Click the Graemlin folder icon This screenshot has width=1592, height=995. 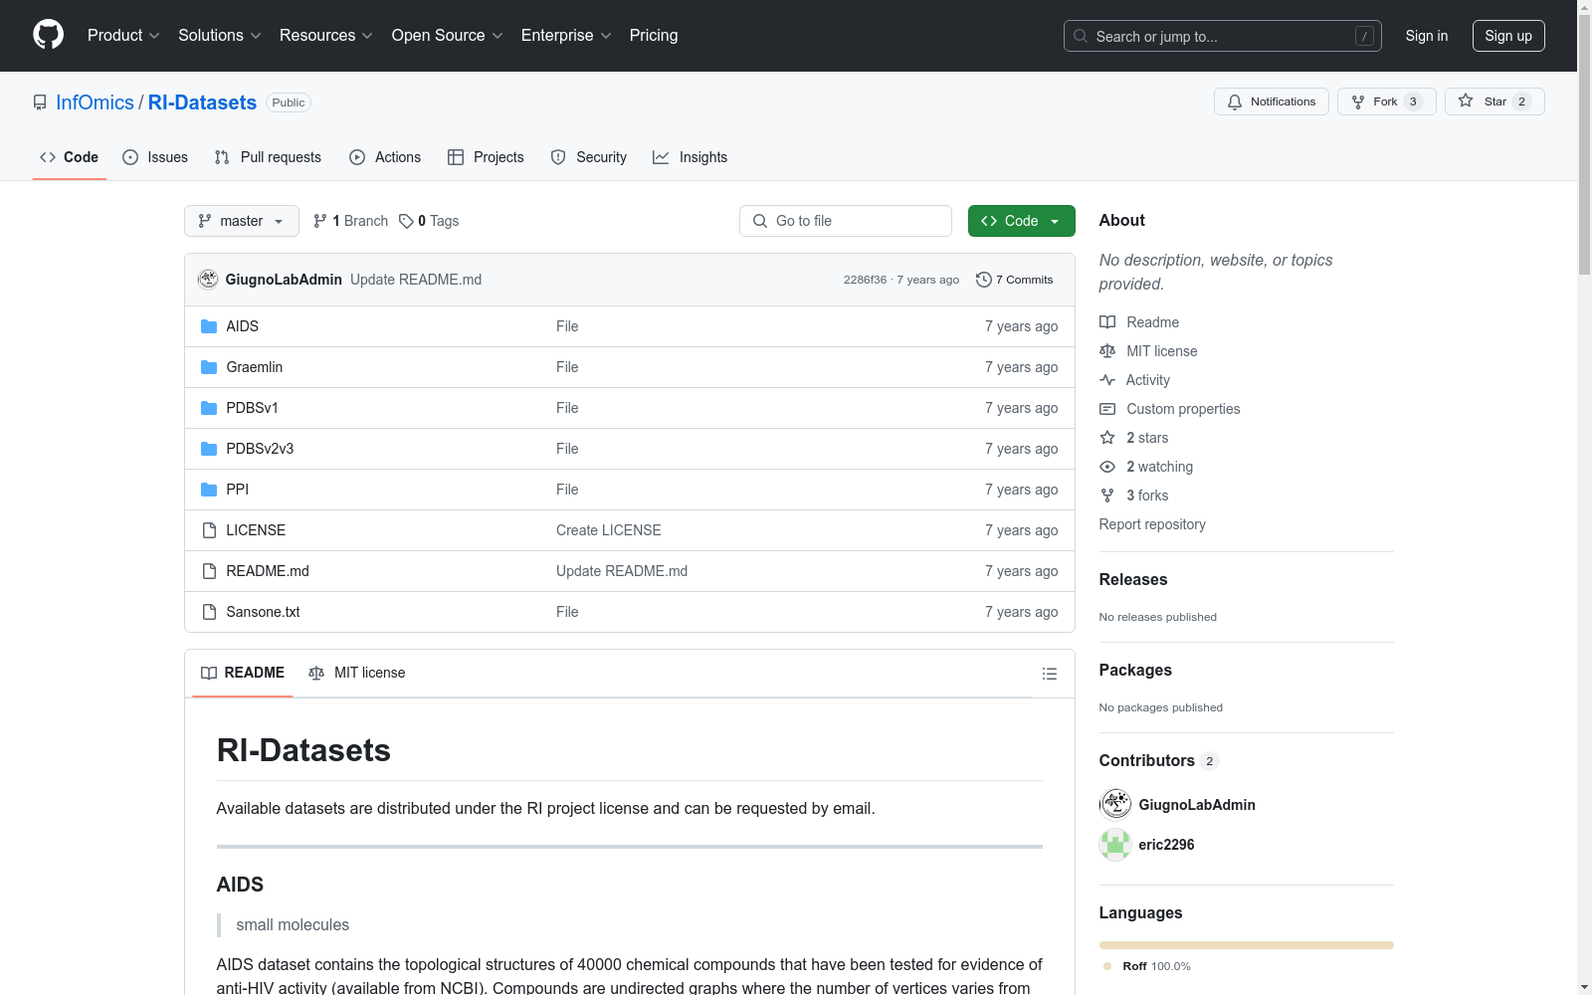[x=209, y=367]
